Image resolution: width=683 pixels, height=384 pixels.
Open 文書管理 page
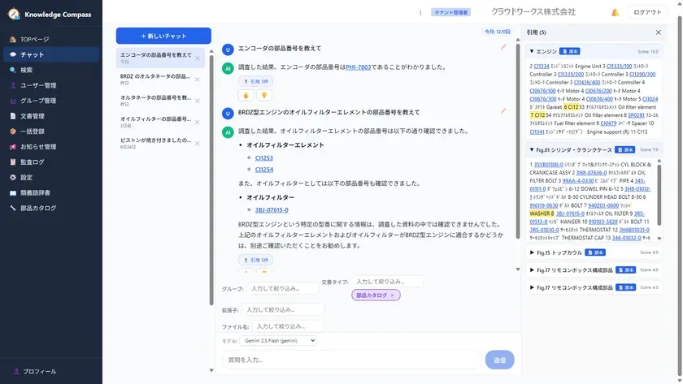[51, 116]
